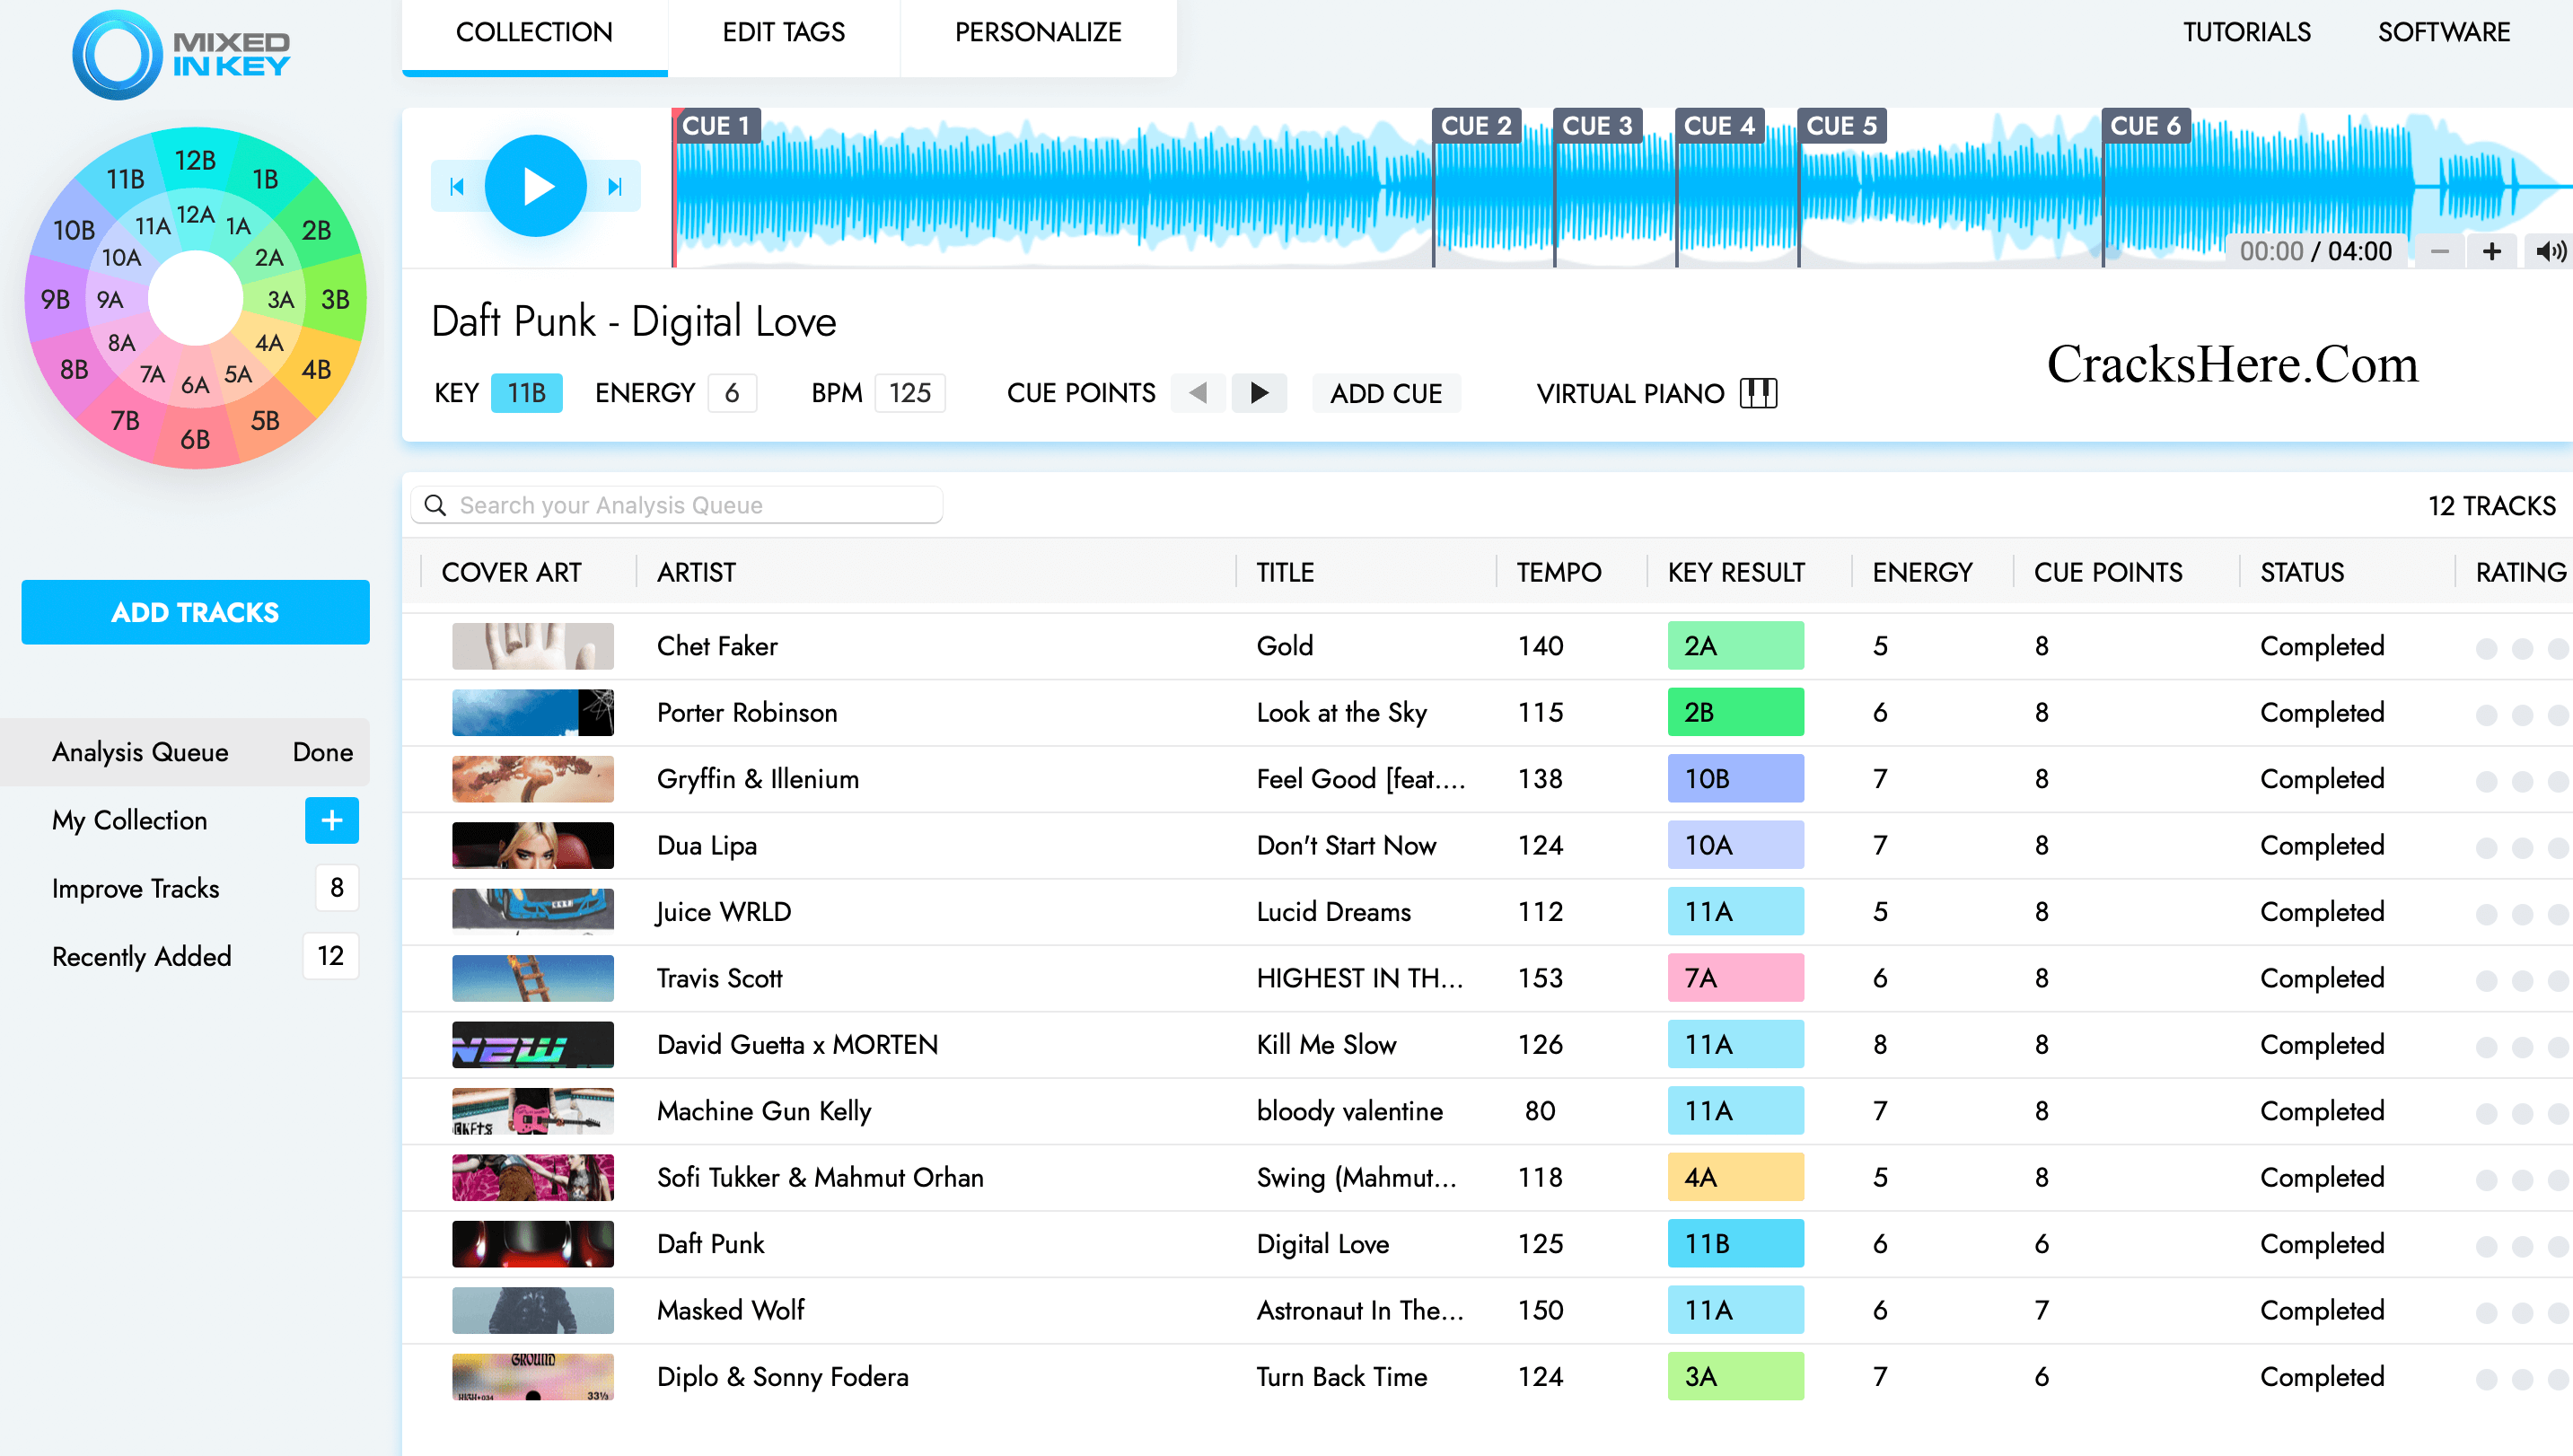Select the CUE 2 marker

[x=1476, y=126]
